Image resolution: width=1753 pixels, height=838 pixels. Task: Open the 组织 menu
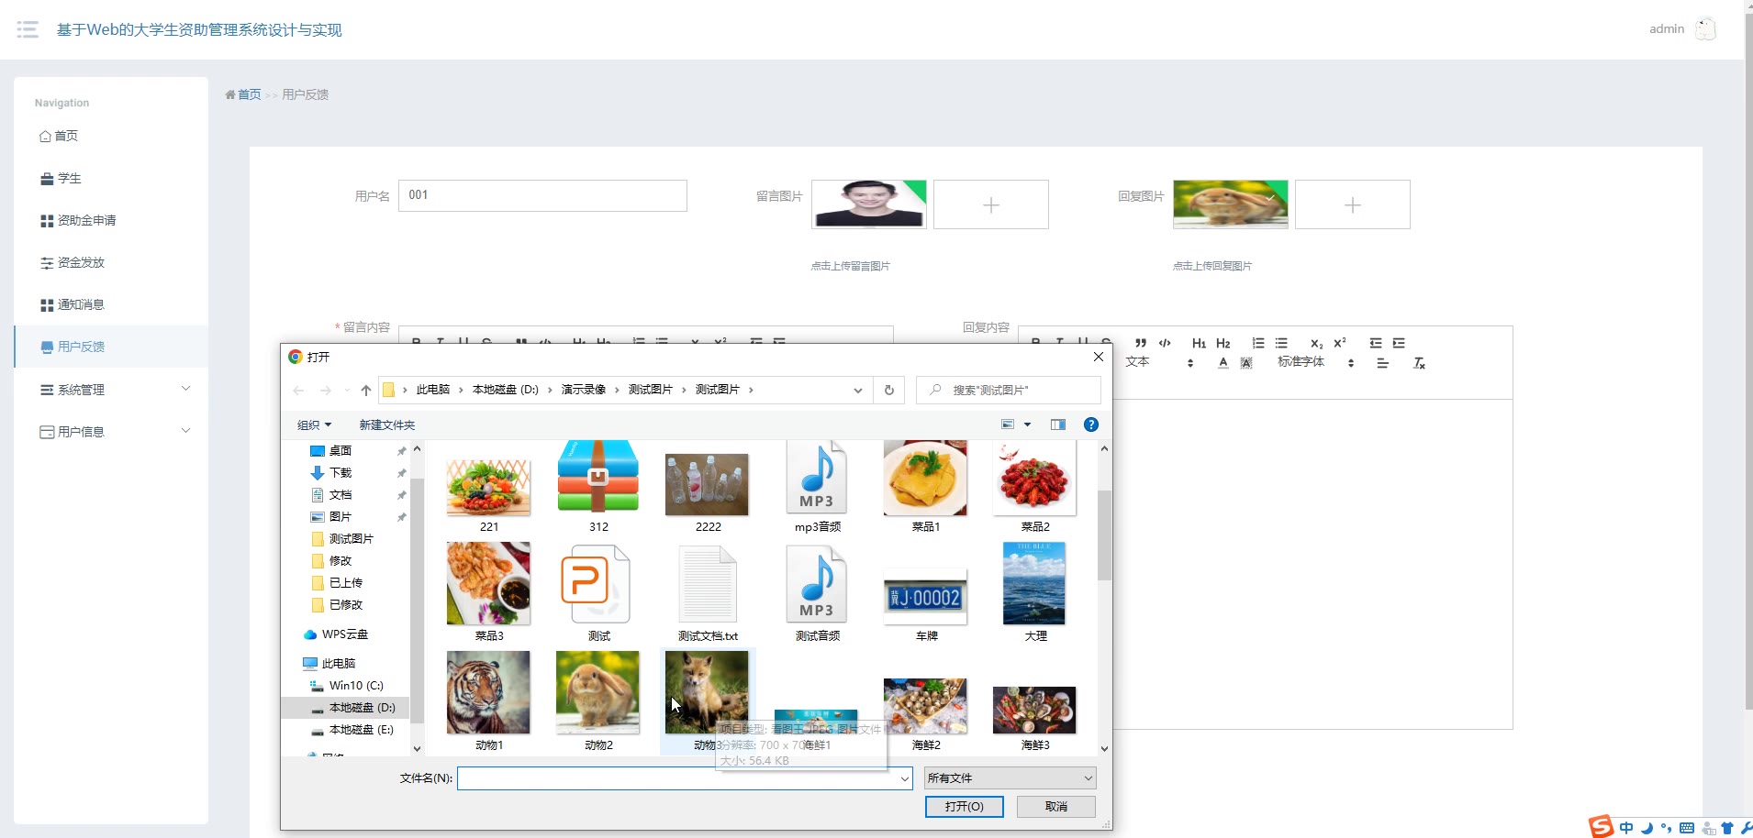(314, 425)
